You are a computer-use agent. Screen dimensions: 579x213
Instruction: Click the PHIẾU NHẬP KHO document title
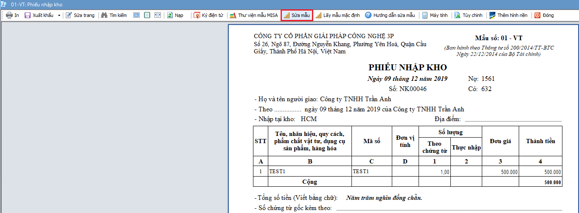point(408,68)
